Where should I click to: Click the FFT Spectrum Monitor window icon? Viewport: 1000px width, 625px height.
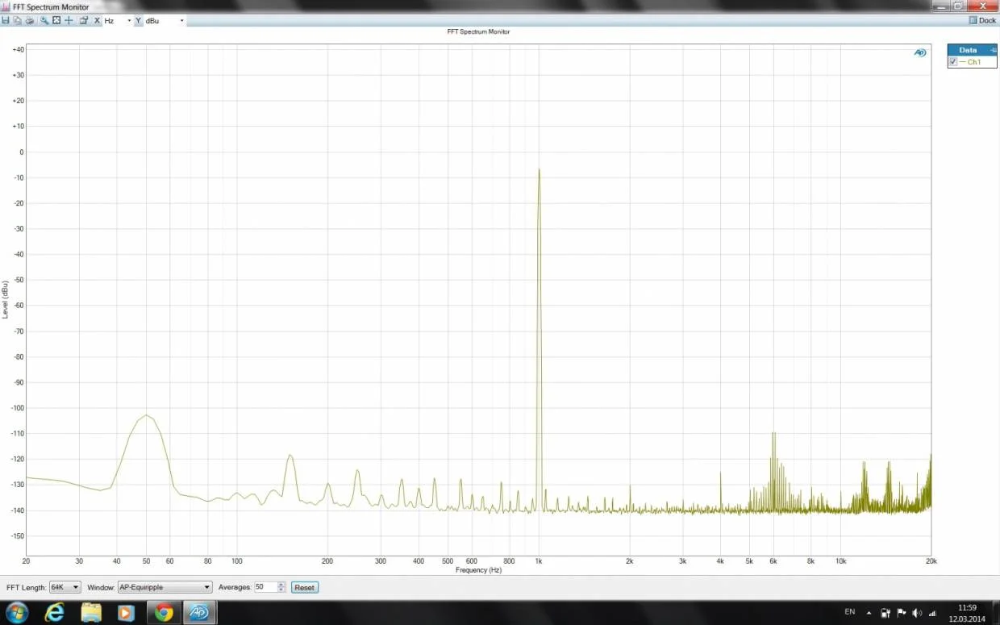tap(6, 6)
